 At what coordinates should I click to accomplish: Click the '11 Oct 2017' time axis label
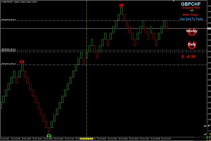coord(5,139)
